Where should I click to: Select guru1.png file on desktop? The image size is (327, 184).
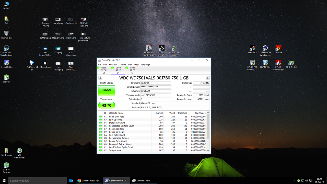pos(58,21)
